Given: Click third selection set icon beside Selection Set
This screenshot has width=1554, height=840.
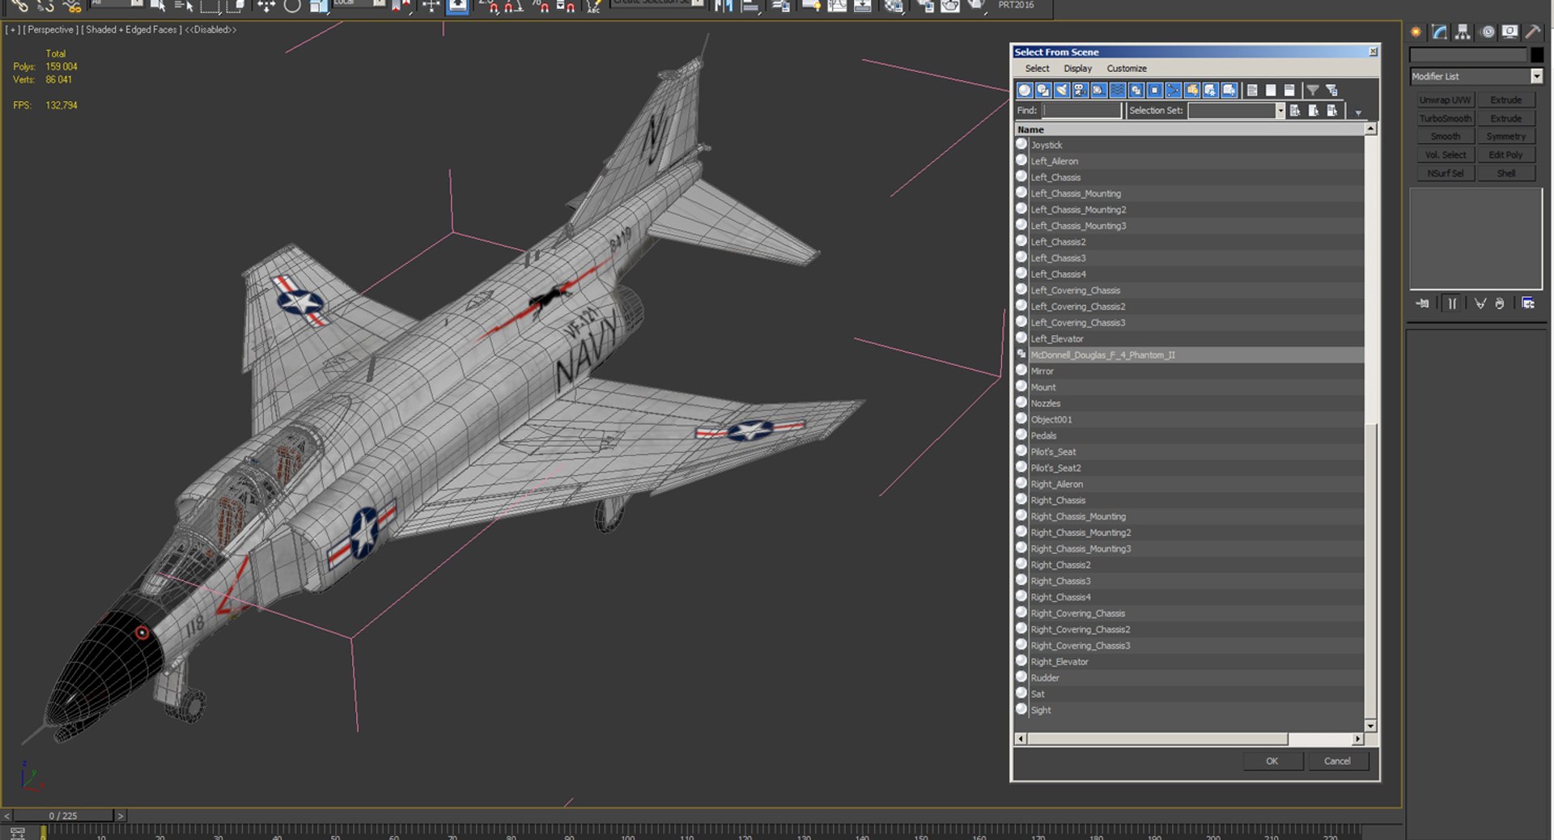Looking at the screenshot, I should click(x=1332, y=110).
